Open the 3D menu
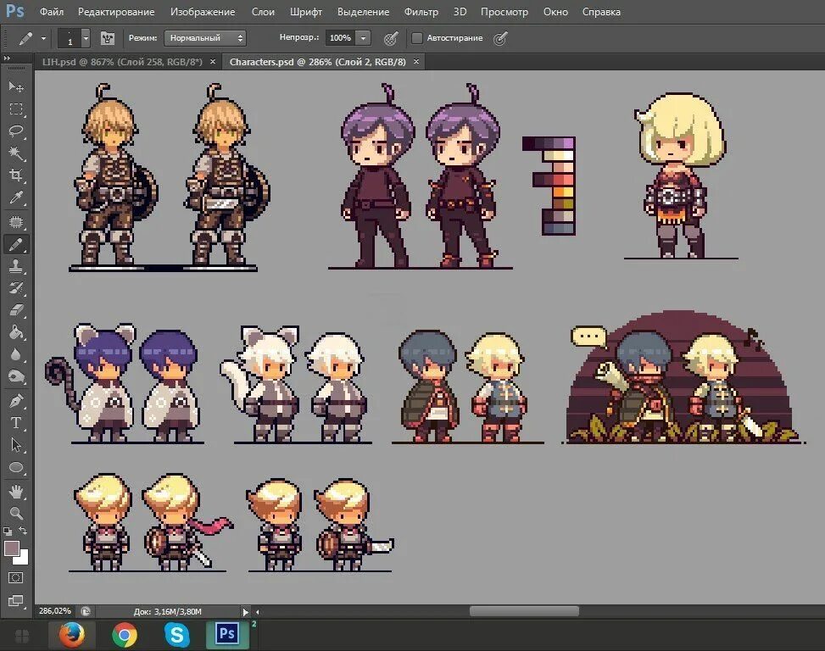The image size is (825, 651). (x=460, y=12)
